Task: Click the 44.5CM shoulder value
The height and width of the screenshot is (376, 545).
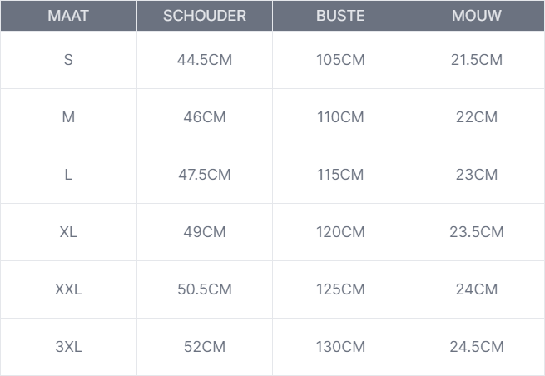Action: pos(205,60)
